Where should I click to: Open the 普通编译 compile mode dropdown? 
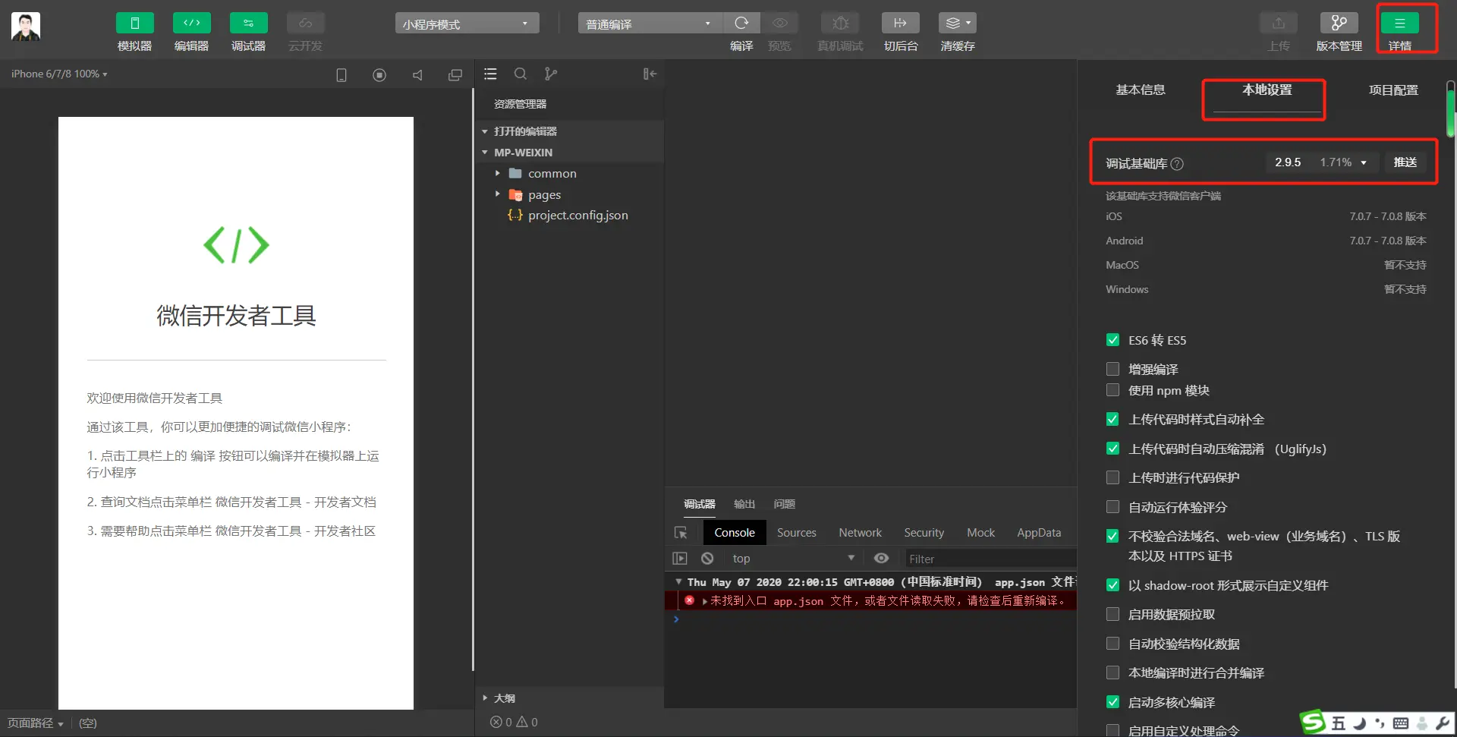tap(650, 24)
